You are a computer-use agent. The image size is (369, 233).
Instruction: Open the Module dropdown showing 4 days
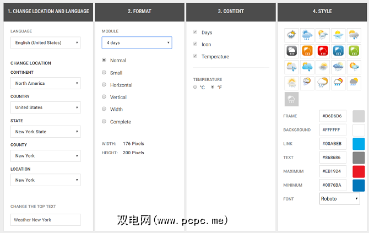[x=137, y=42]
